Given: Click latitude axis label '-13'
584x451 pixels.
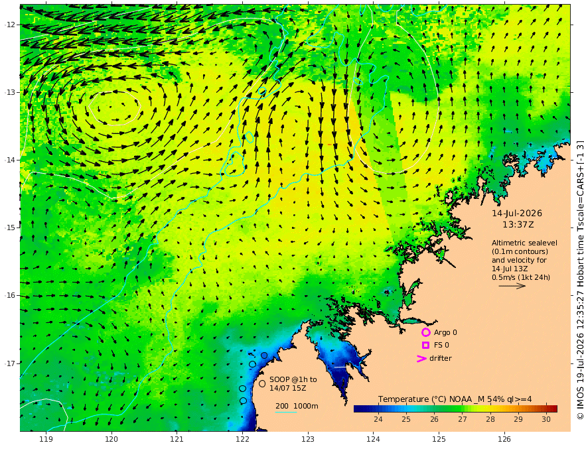Looking at the screenshot, I should click(x=10, y=92).
